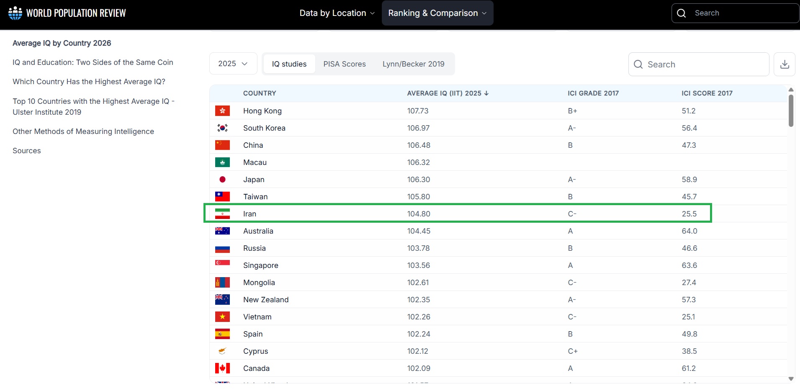Click the Hong Kong country name

click(262, 111)
